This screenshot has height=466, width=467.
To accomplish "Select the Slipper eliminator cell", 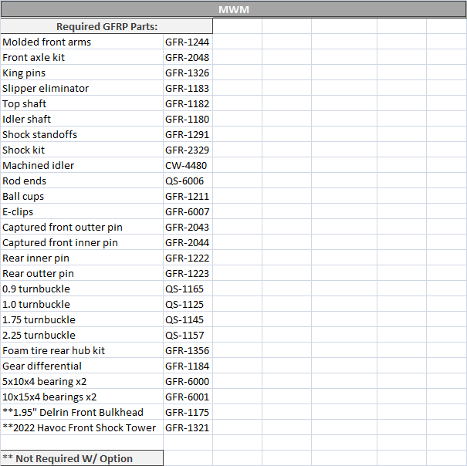I will coord(81,88).
